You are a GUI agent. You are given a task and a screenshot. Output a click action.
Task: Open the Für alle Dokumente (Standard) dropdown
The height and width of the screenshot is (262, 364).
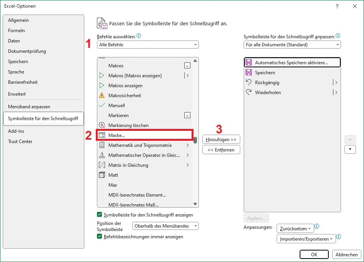[292, 45]
